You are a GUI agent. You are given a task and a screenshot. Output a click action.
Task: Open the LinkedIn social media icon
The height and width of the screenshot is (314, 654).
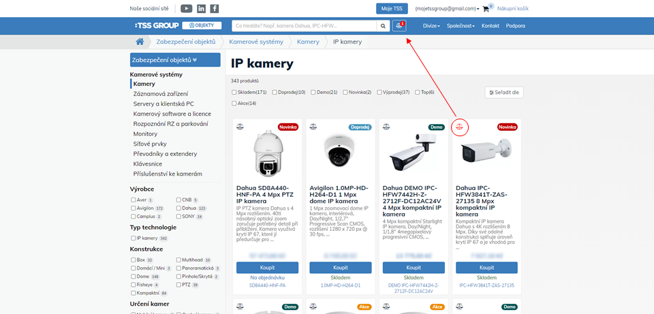tap(201, 8)
